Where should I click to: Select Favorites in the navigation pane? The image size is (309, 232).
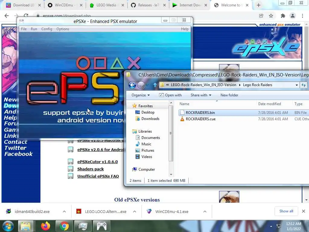coord(145,106)
